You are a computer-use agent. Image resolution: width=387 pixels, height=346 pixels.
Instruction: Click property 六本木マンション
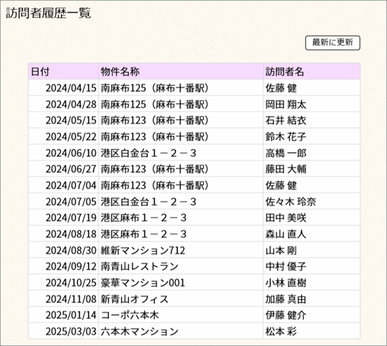click(x=139, y=332)
